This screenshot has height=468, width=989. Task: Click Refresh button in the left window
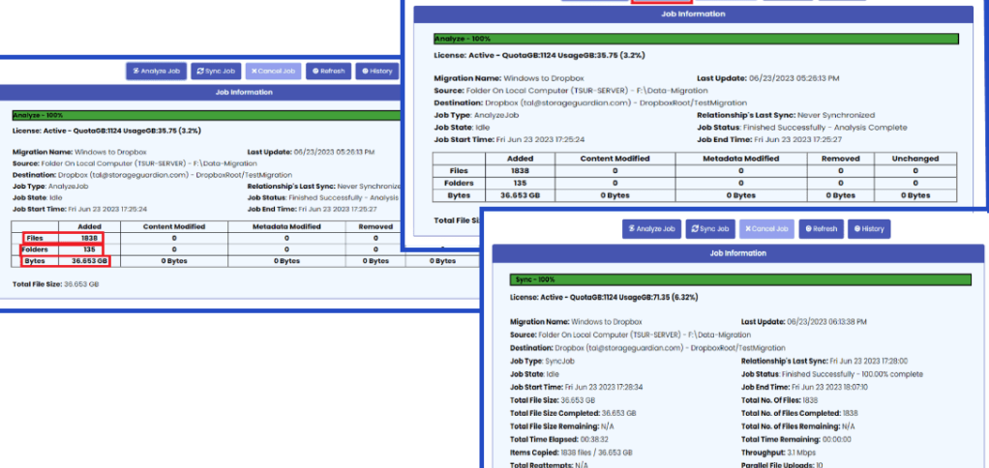coord(328,72)
